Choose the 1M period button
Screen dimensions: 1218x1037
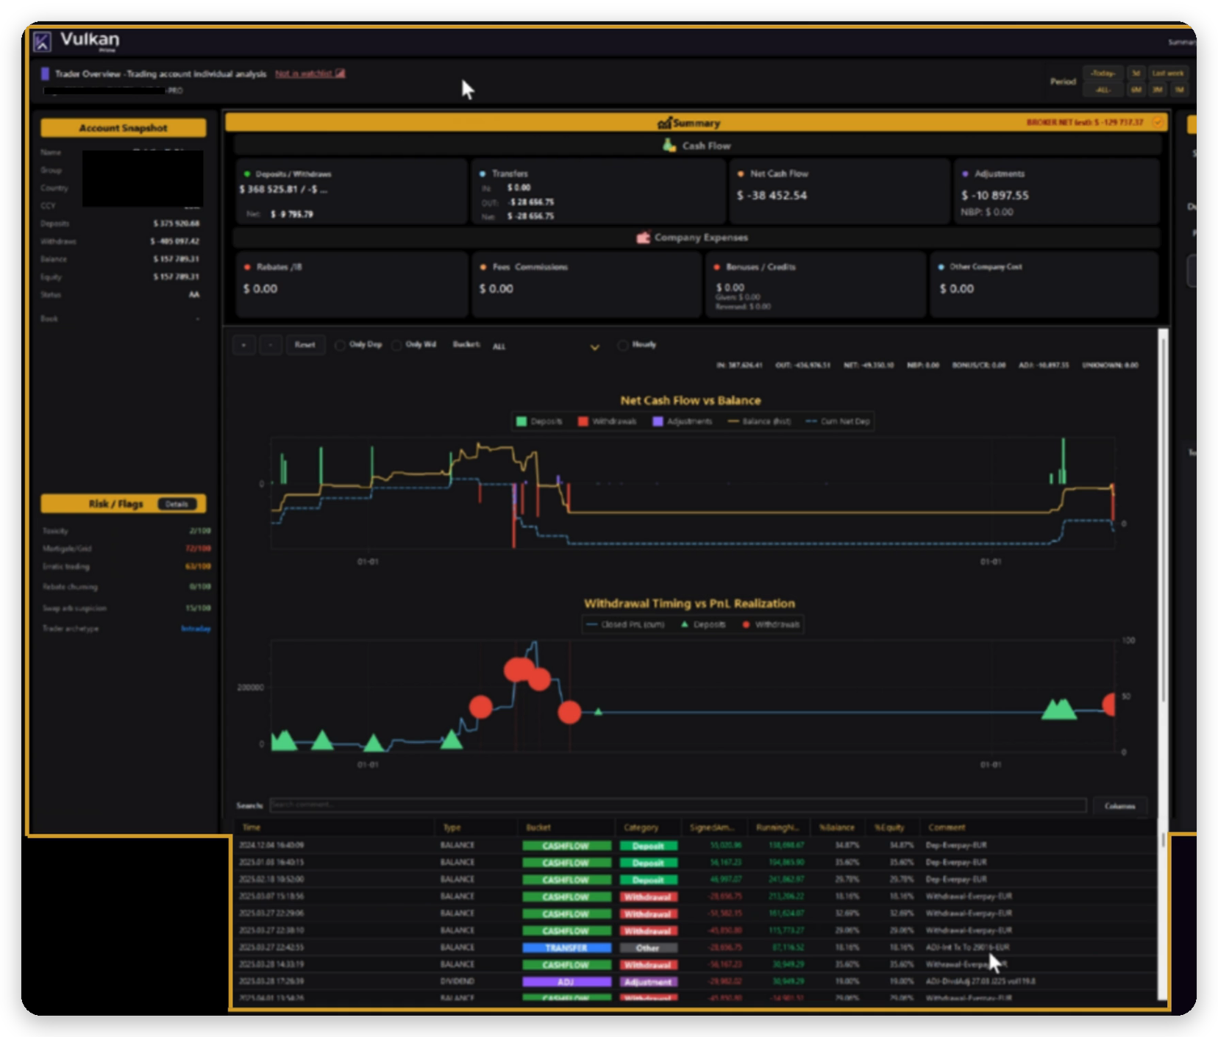click(1179, 90)
